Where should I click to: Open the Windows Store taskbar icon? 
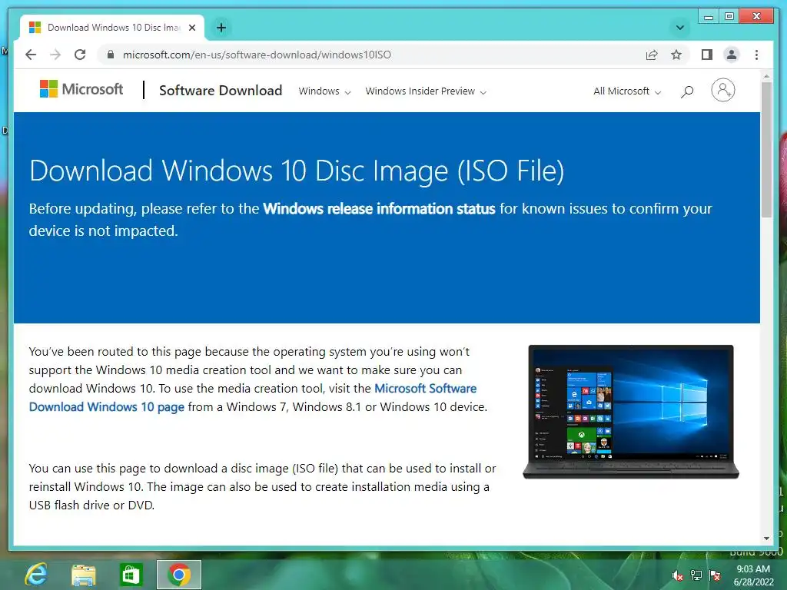(131, 575)
